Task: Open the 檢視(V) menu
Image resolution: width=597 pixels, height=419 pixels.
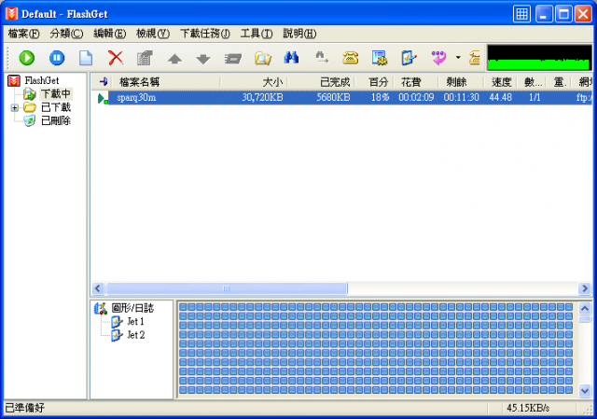Action: click(x=153, y=34)
